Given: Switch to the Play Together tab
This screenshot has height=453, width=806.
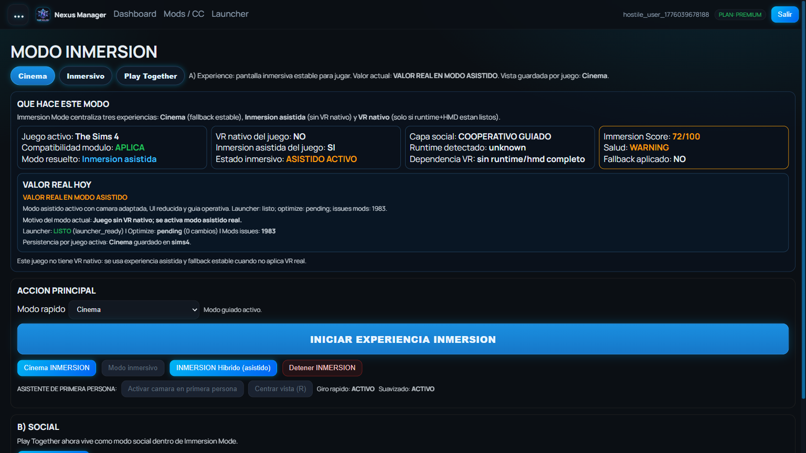Looking at the screenshot, I should click(151, 76).
